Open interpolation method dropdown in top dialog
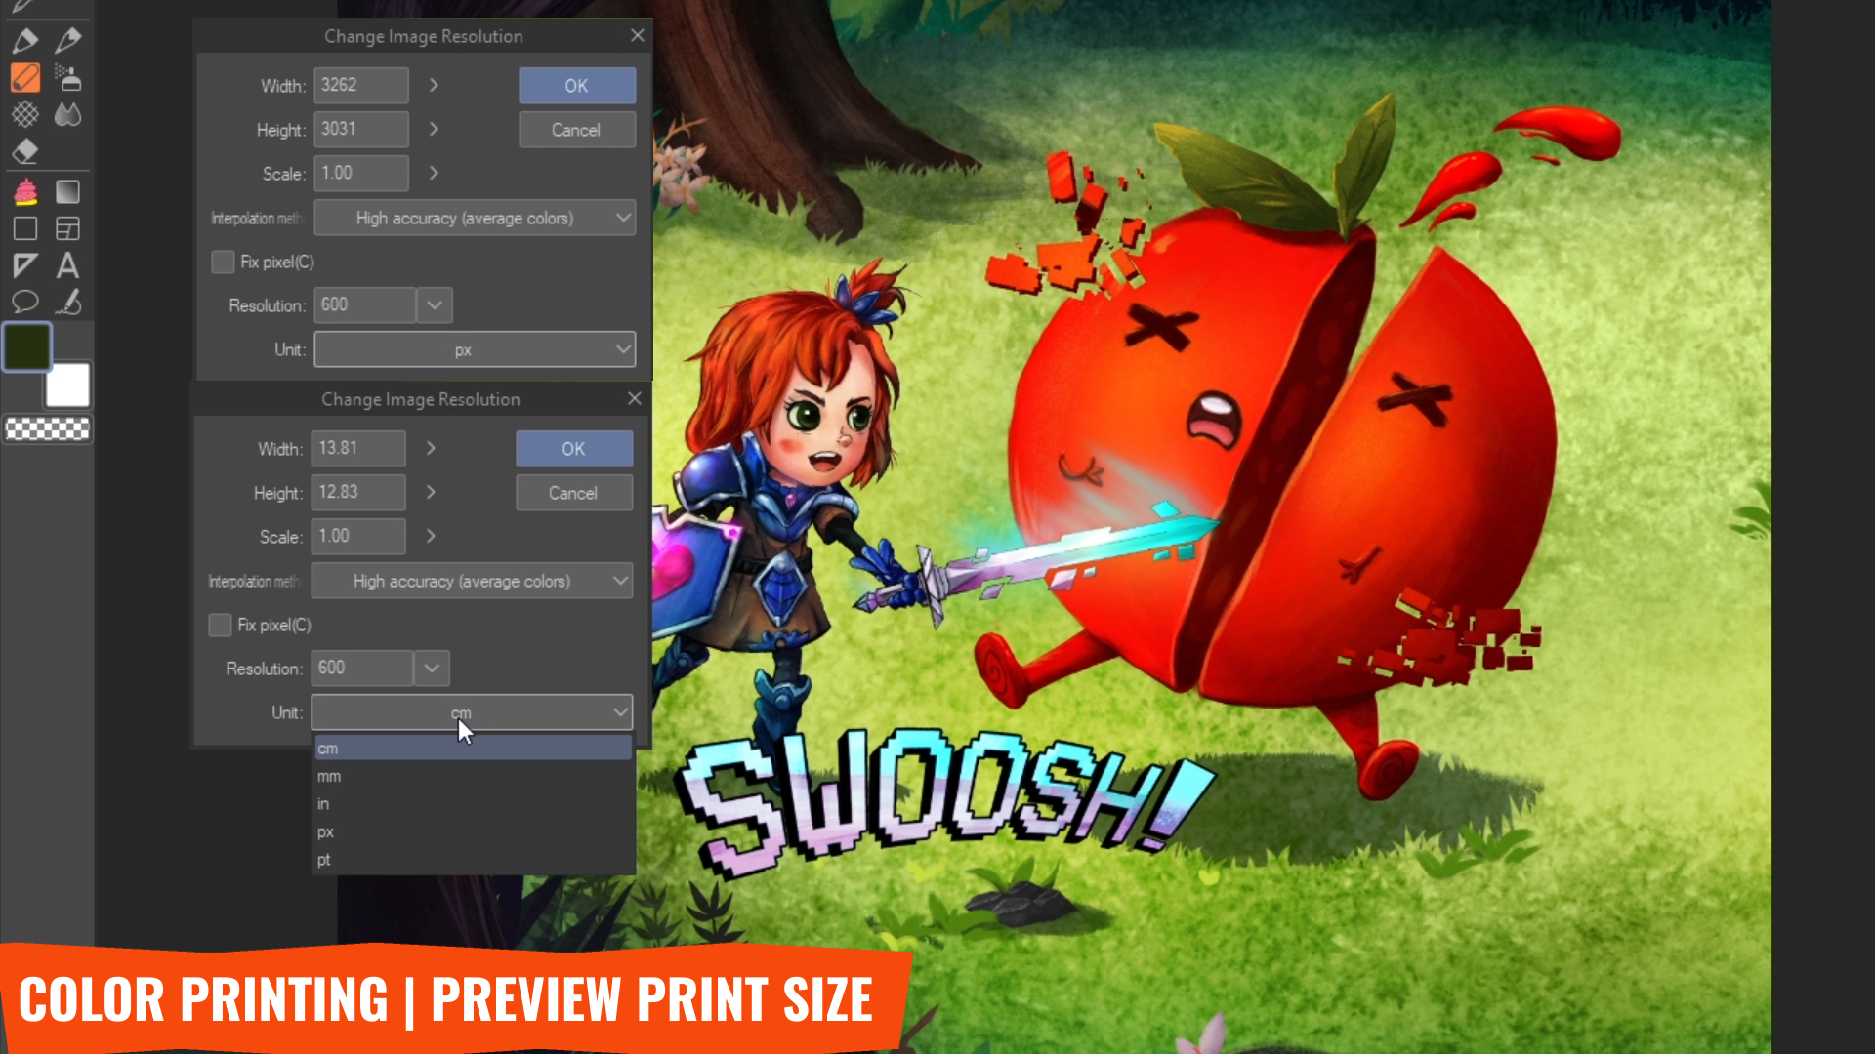Viewport: 1875px width, 1054px height. pyautogui.click(x=475, y=218)
